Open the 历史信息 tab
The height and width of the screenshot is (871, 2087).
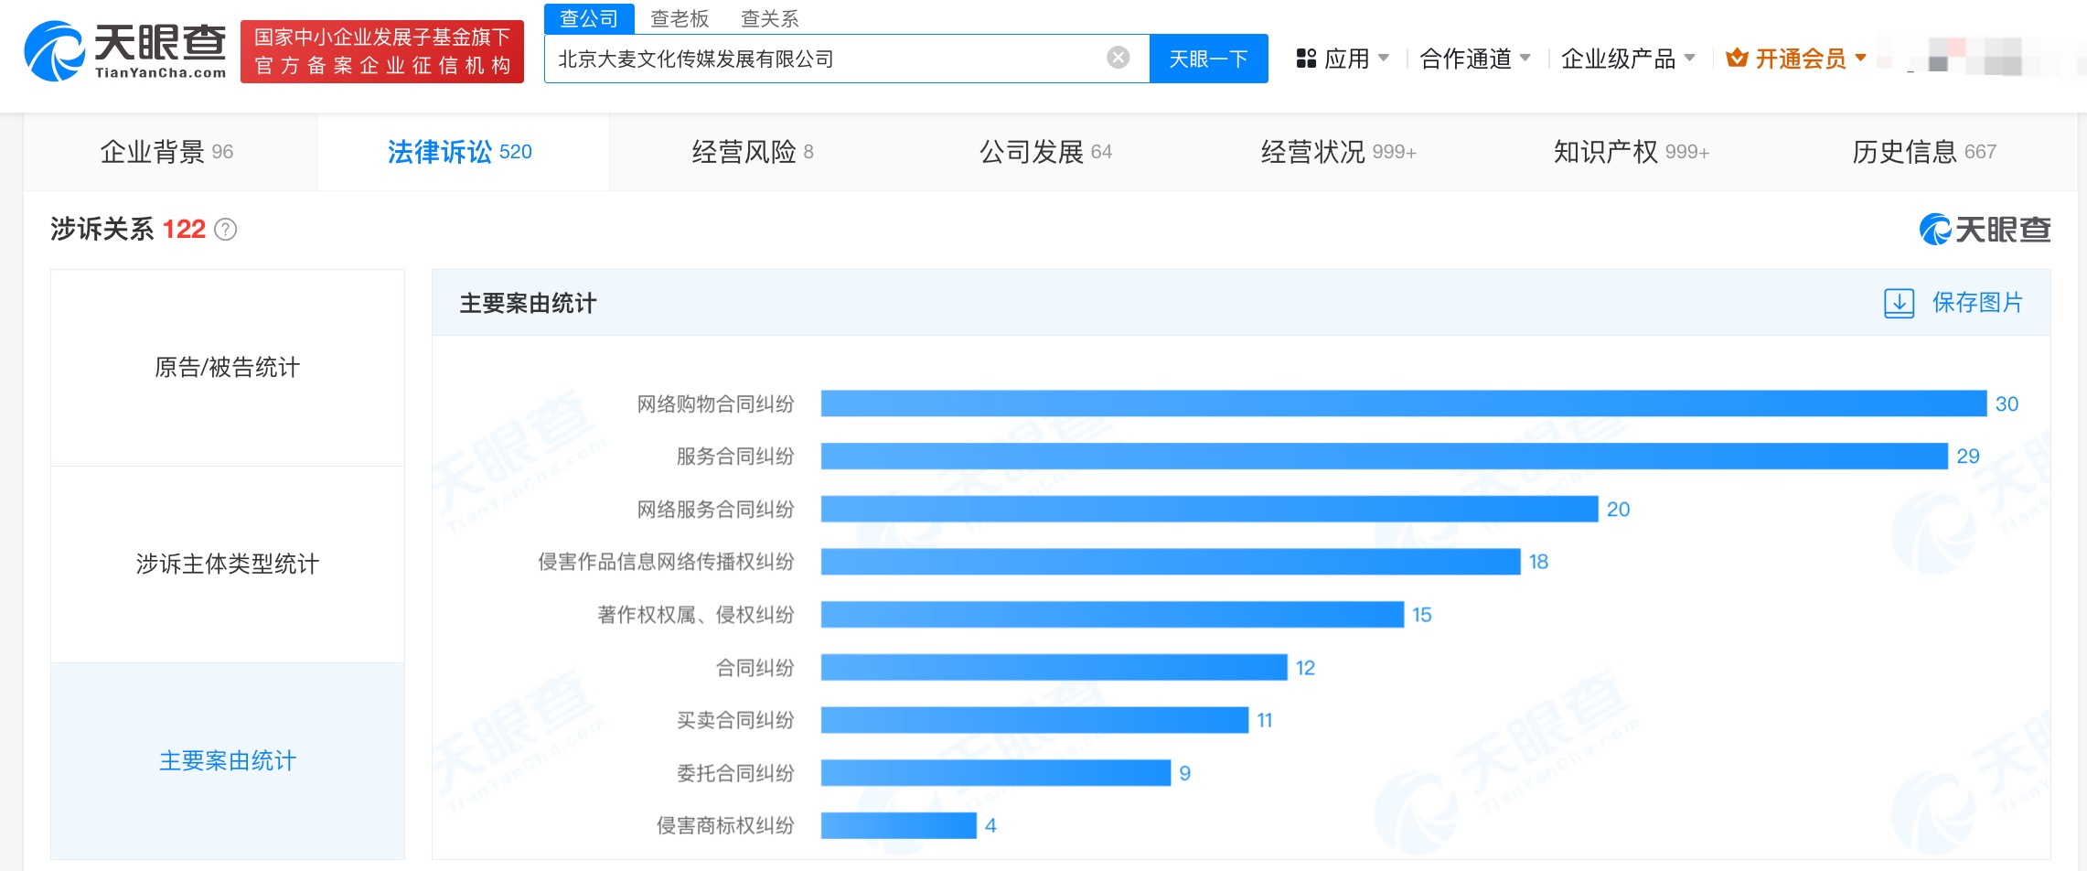point(1926,152)
